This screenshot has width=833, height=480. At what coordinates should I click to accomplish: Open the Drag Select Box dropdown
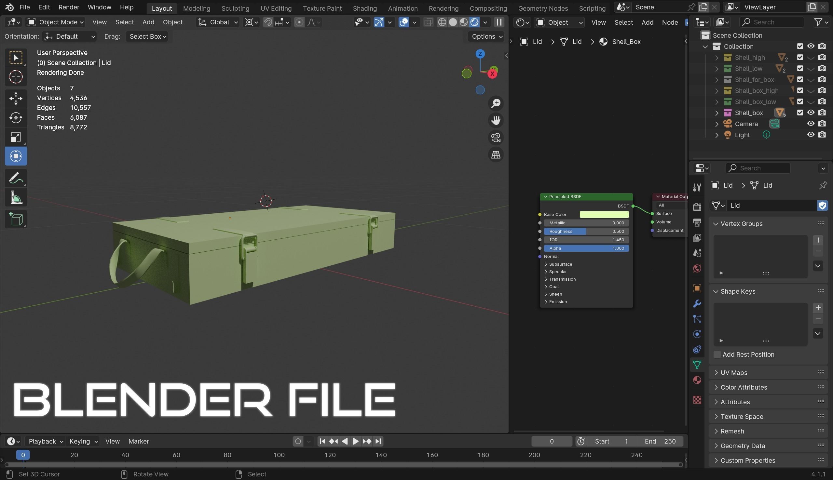[147, 36]
